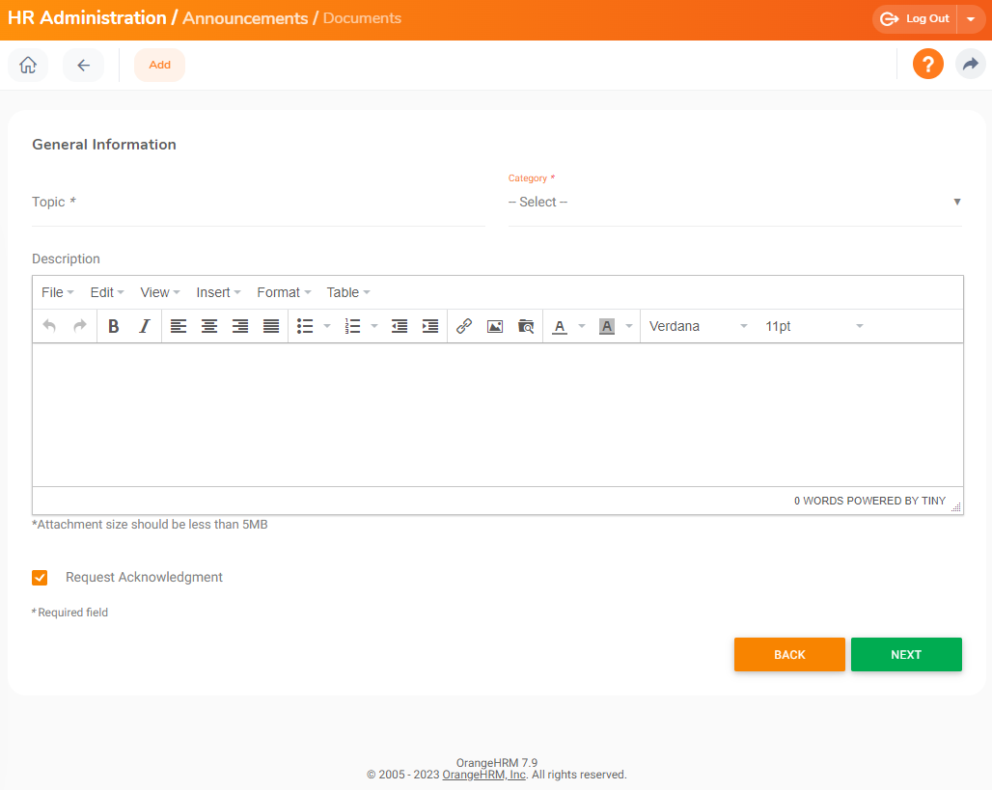Screen dimensions: 992x790
Task: Insert a bullet list
Action: [305, 326]
